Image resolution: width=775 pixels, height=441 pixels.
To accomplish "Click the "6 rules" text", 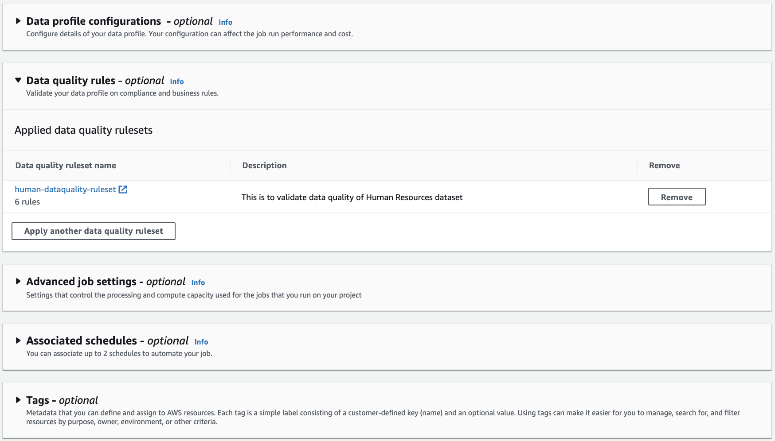I will pyautogui.click(x=27, y=202).
